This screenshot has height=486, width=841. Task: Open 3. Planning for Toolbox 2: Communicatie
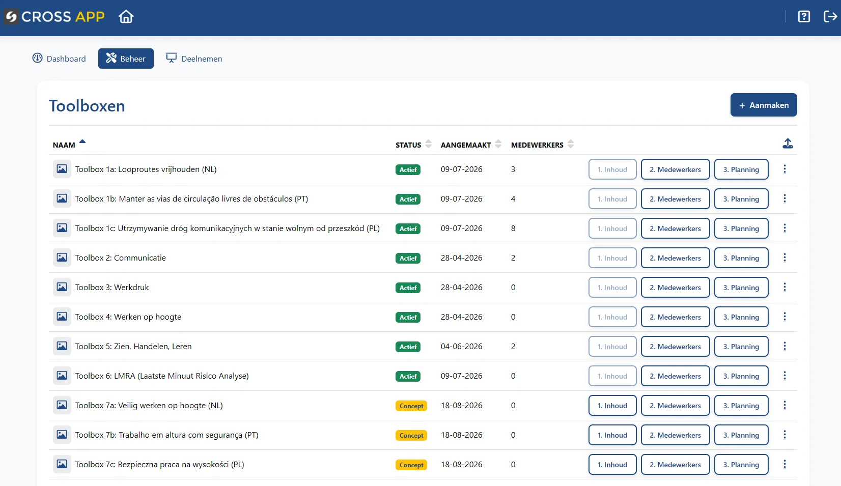click(x=741, y=258)
